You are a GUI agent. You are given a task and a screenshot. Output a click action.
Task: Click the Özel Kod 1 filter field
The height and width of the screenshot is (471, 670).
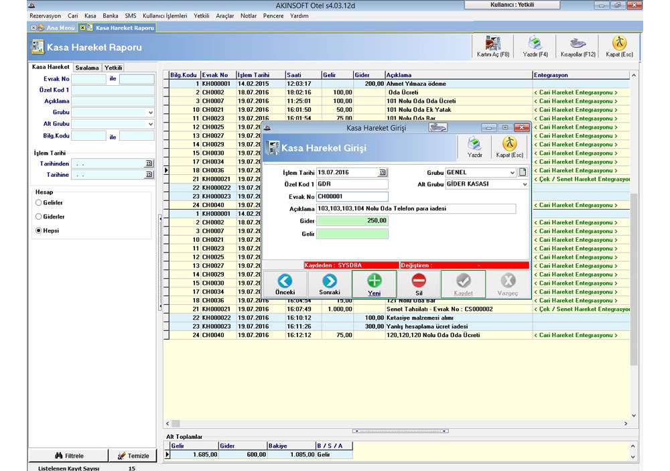pos(113,90)
